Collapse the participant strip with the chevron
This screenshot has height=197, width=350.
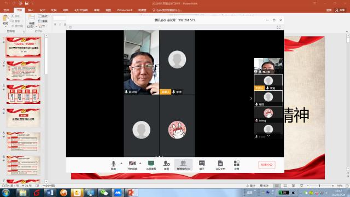click(x=251, y=99)
